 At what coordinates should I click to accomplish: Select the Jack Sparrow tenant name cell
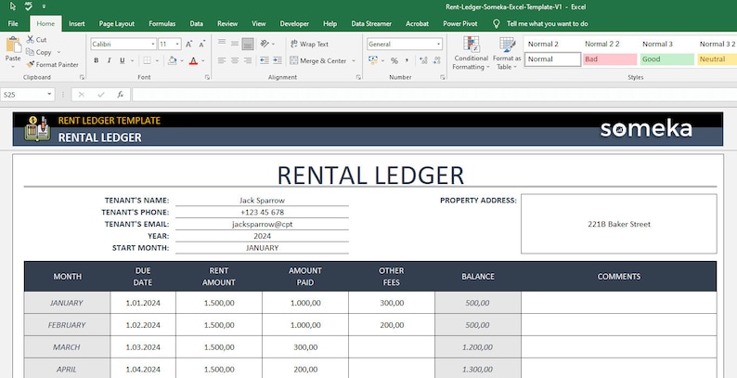(x=262, y=201)
